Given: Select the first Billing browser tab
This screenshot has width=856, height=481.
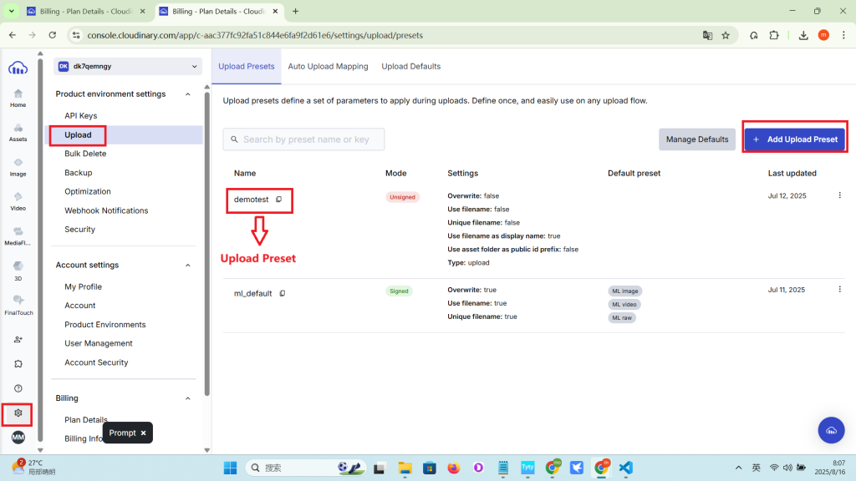Looking at the screenshot, I should click(x=86, y=11).
